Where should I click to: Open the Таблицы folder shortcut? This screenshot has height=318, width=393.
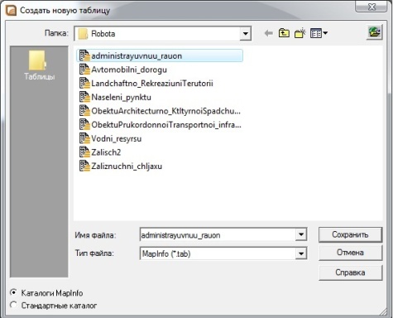tap(39, 65)
